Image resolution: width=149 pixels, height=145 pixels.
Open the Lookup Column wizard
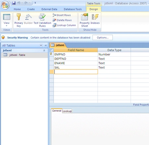(64, 25)
